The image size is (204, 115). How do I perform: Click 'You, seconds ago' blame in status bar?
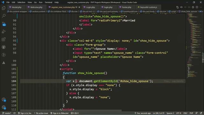pyautogui.click(x=142, y=113)
